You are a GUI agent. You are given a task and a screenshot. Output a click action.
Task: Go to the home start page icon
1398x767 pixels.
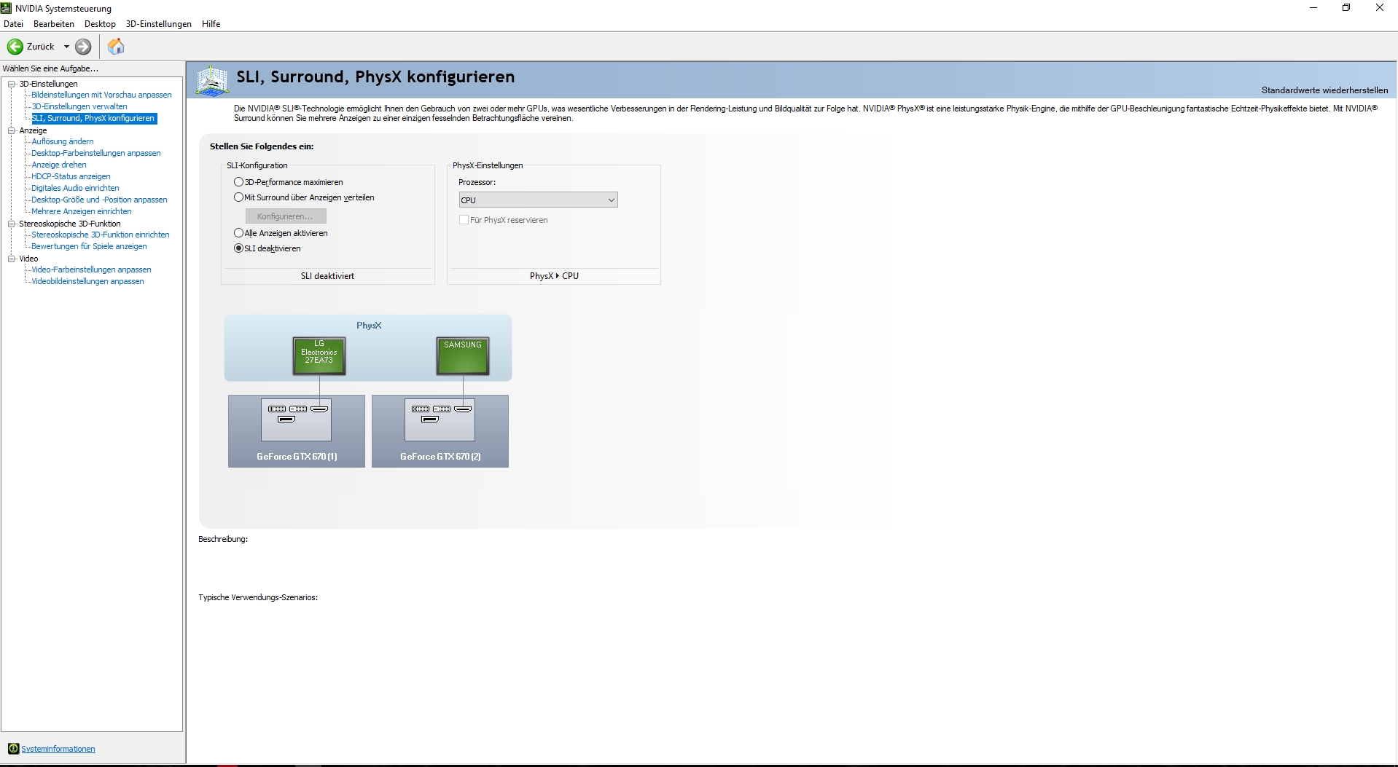click(116, 47)
